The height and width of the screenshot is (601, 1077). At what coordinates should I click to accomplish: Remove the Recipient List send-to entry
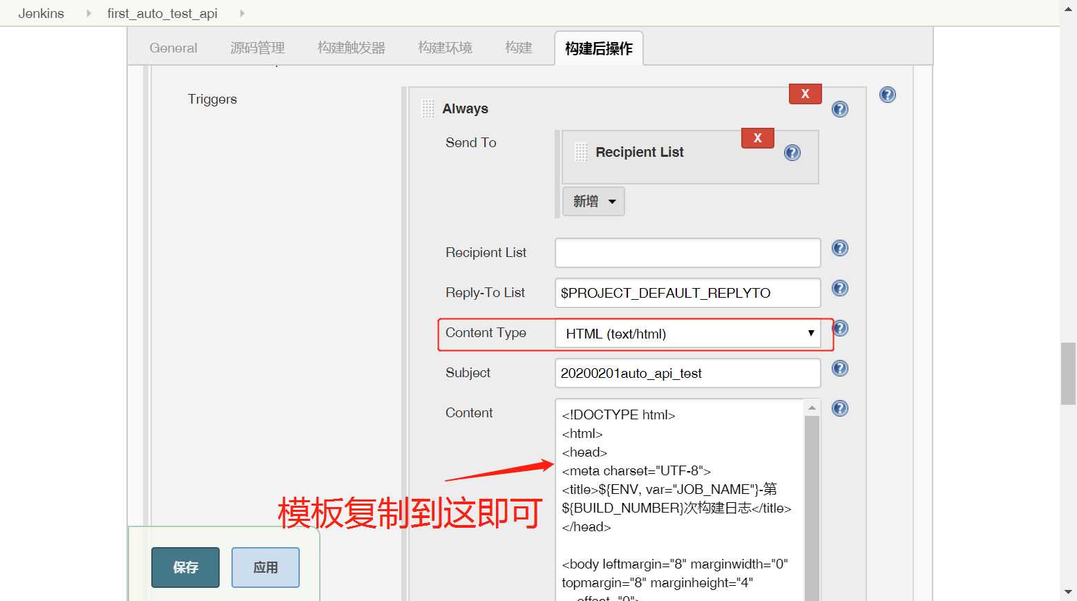click(758, 138)
